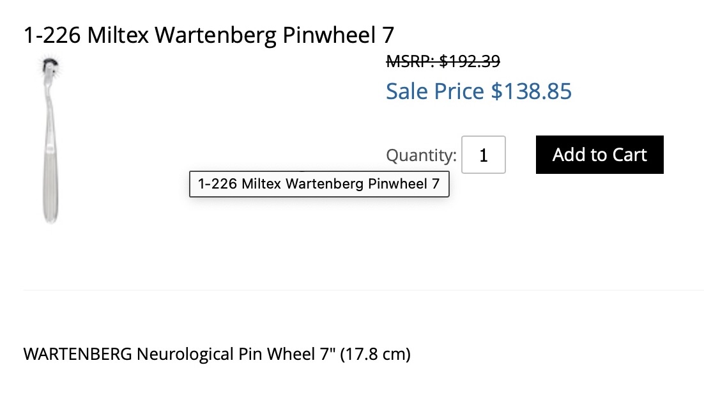Click the WARTENBERG Neurological Pin Wheel description
This screenshot has height=411, width=704.
(x=217, y=354)
